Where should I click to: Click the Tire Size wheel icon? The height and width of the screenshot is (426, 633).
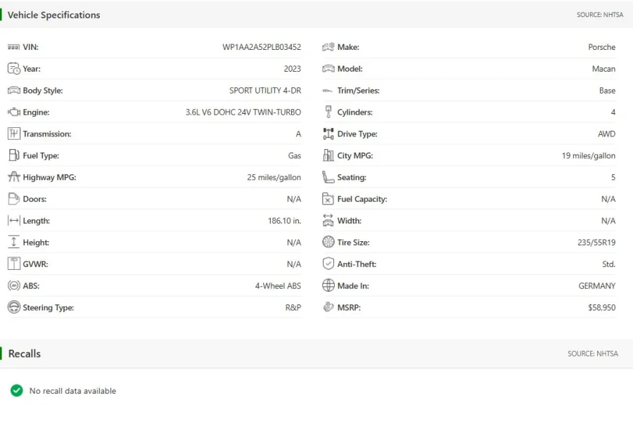click(x=328, y=242)
